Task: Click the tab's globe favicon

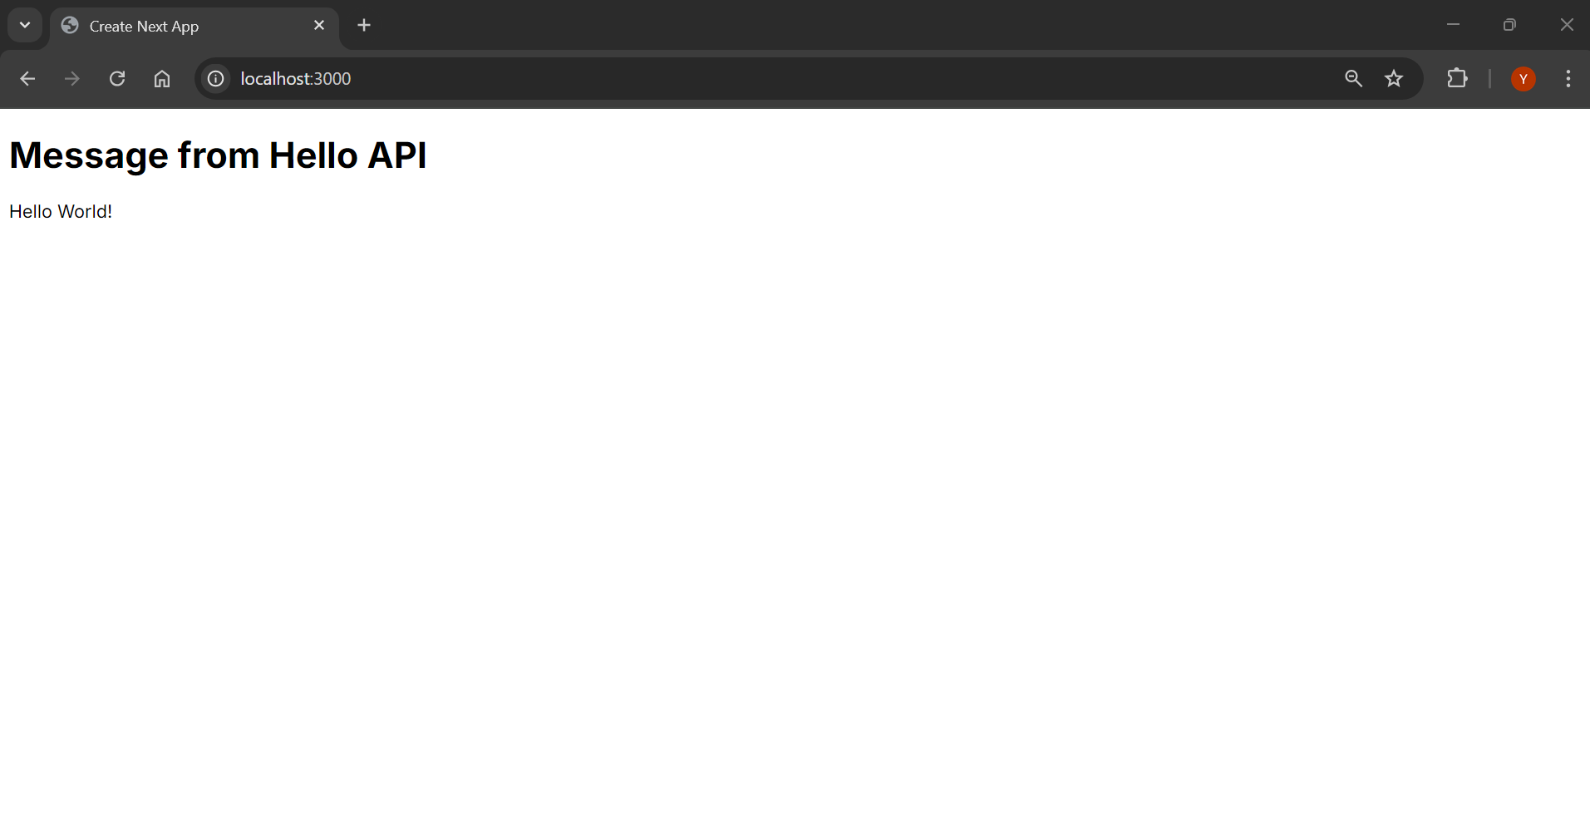Action: (70, 26)
